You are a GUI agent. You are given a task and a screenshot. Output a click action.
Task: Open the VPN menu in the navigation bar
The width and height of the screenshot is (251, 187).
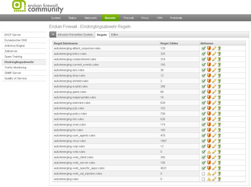160,18
